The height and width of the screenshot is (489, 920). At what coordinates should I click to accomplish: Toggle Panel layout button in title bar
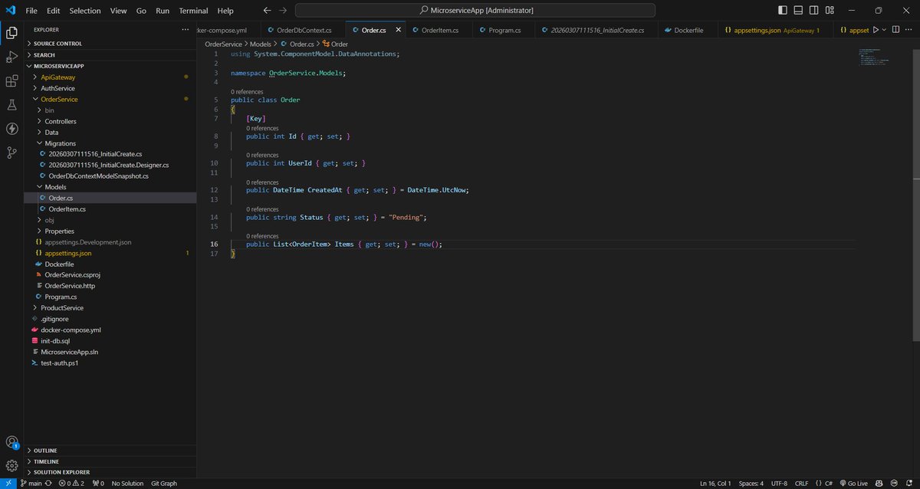point(798,11)
